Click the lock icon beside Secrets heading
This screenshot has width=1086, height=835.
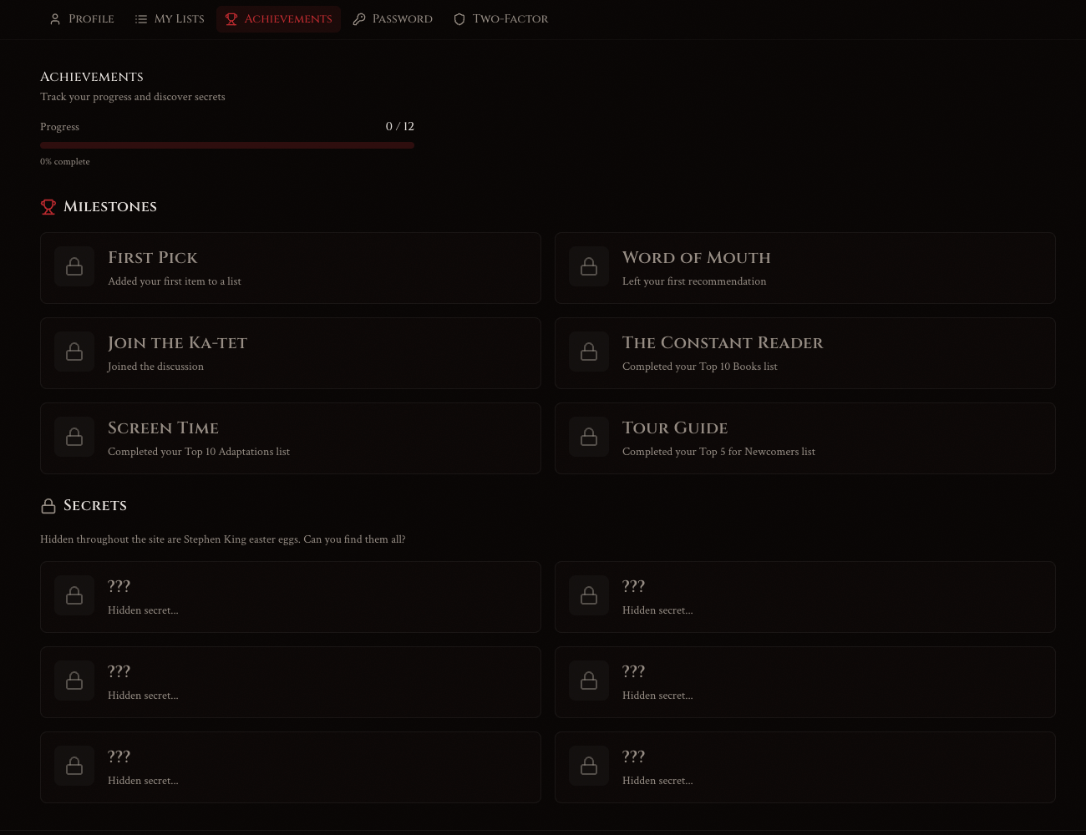tap(48, 505)
